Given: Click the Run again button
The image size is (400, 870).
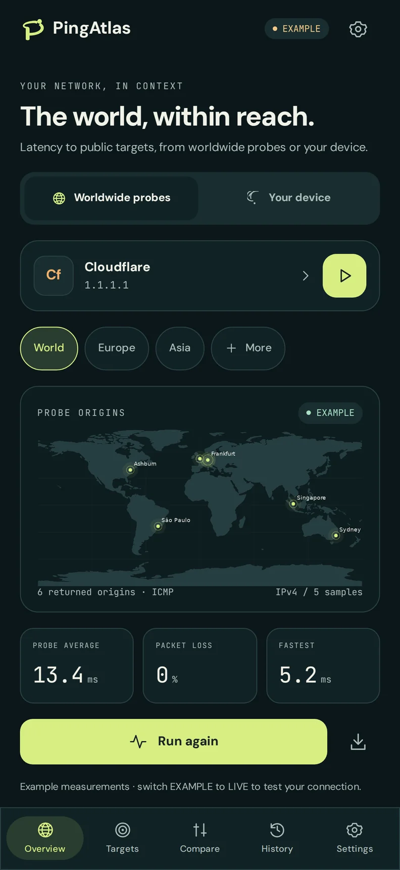Looking at the screenshot, I should [x=174, y=742].
